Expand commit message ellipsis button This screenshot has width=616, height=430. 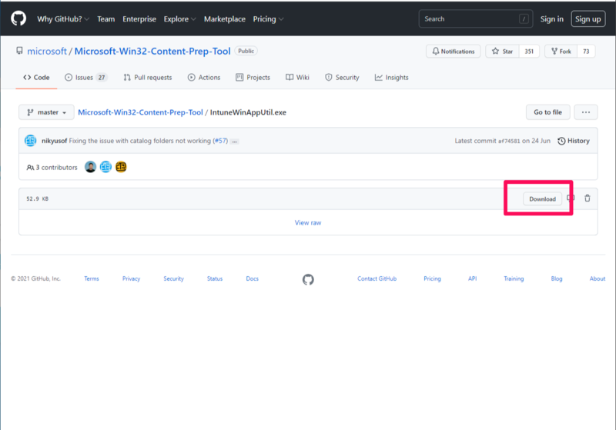pos(235,142)
